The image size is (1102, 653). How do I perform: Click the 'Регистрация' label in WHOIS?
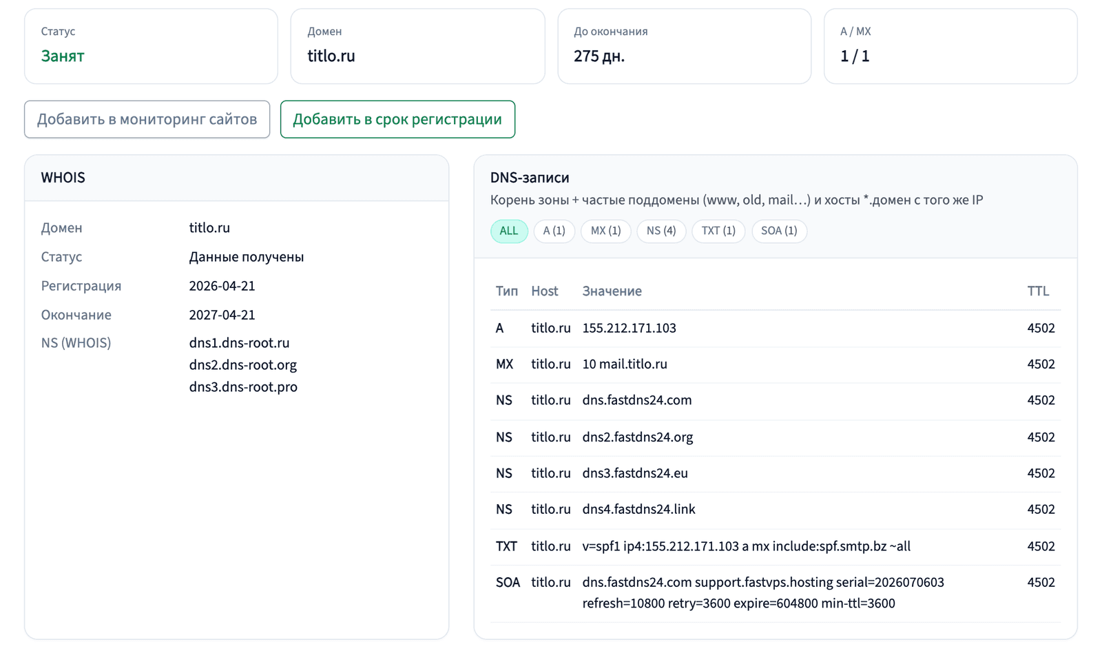click(81, 286)
